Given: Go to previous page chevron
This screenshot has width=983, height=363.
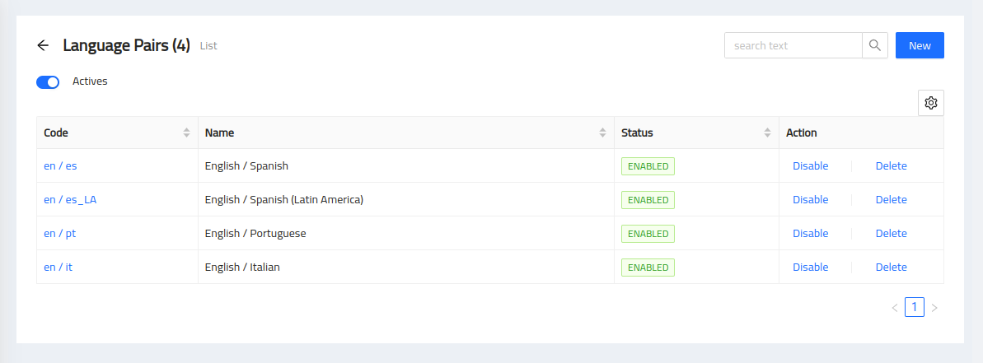Looking at the screenshot, I should (x=895, y=307).
